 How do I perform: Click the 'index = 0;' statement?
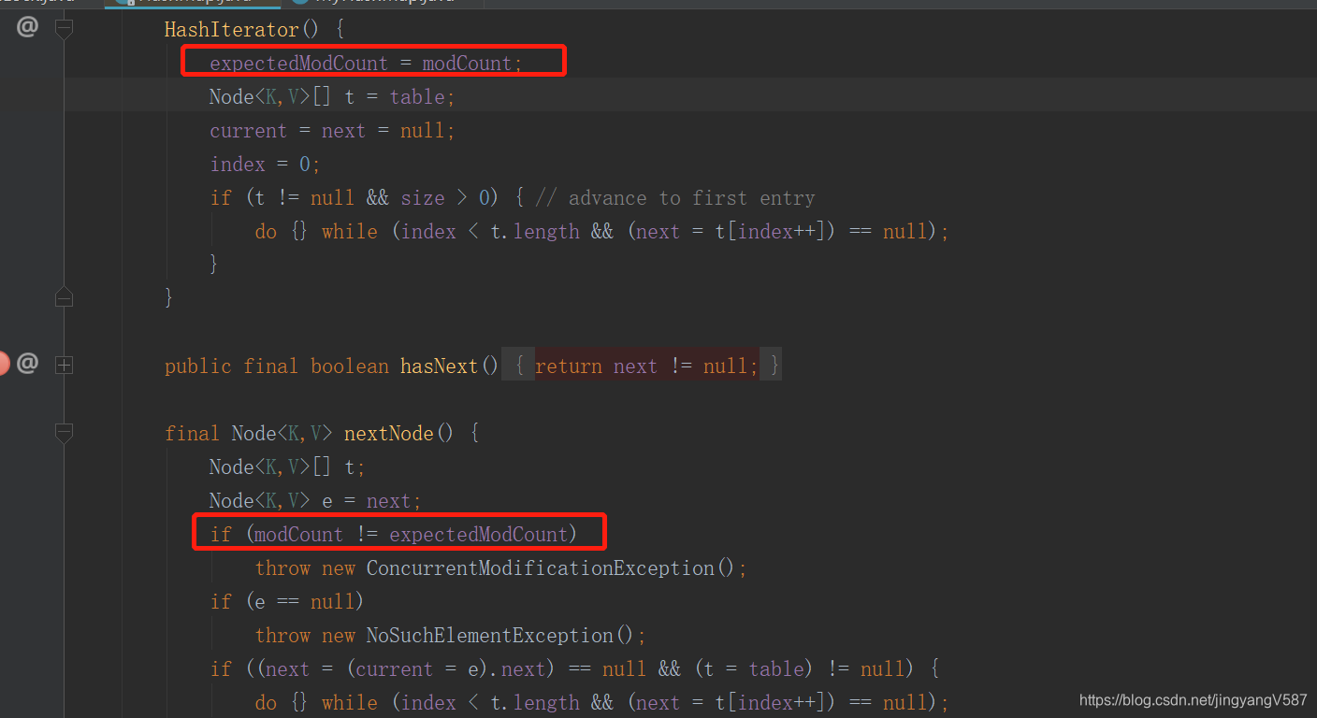[x=265, y=165]
